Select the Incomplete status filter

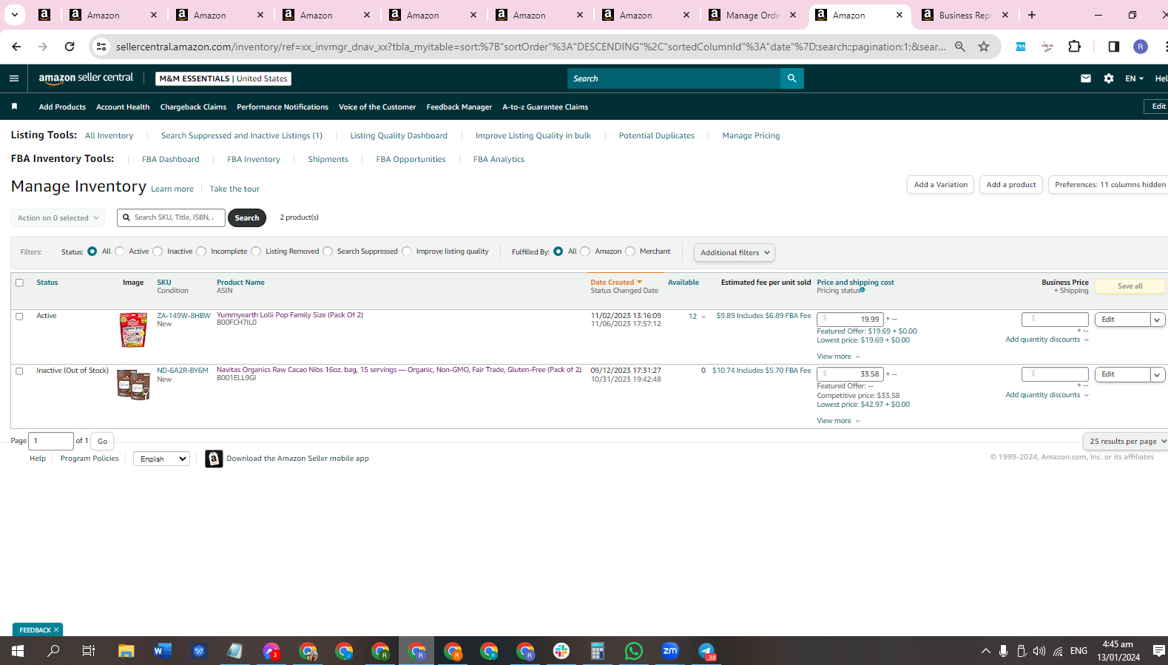tap(201, 252)
